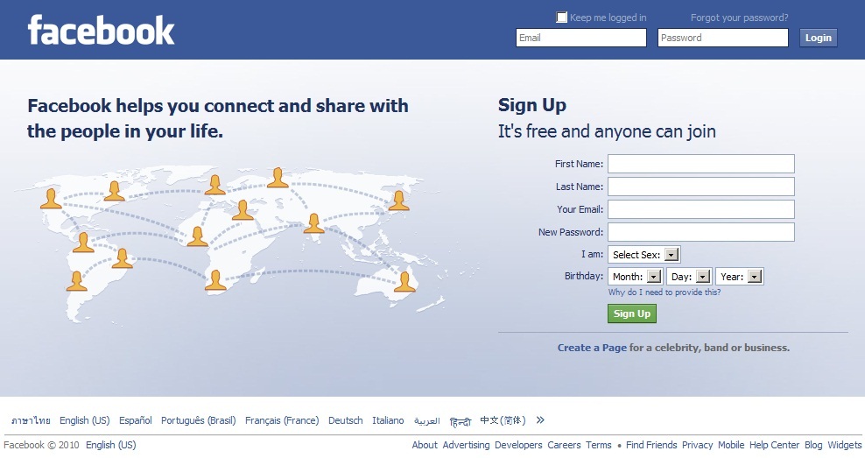Open the Select Sex dropdown
The width and height of the screenshot is (865, 458).
click(x=643, y=254)
